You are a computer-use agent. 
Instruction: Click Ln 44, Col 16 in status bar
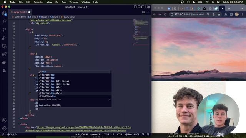click(81, 135)
